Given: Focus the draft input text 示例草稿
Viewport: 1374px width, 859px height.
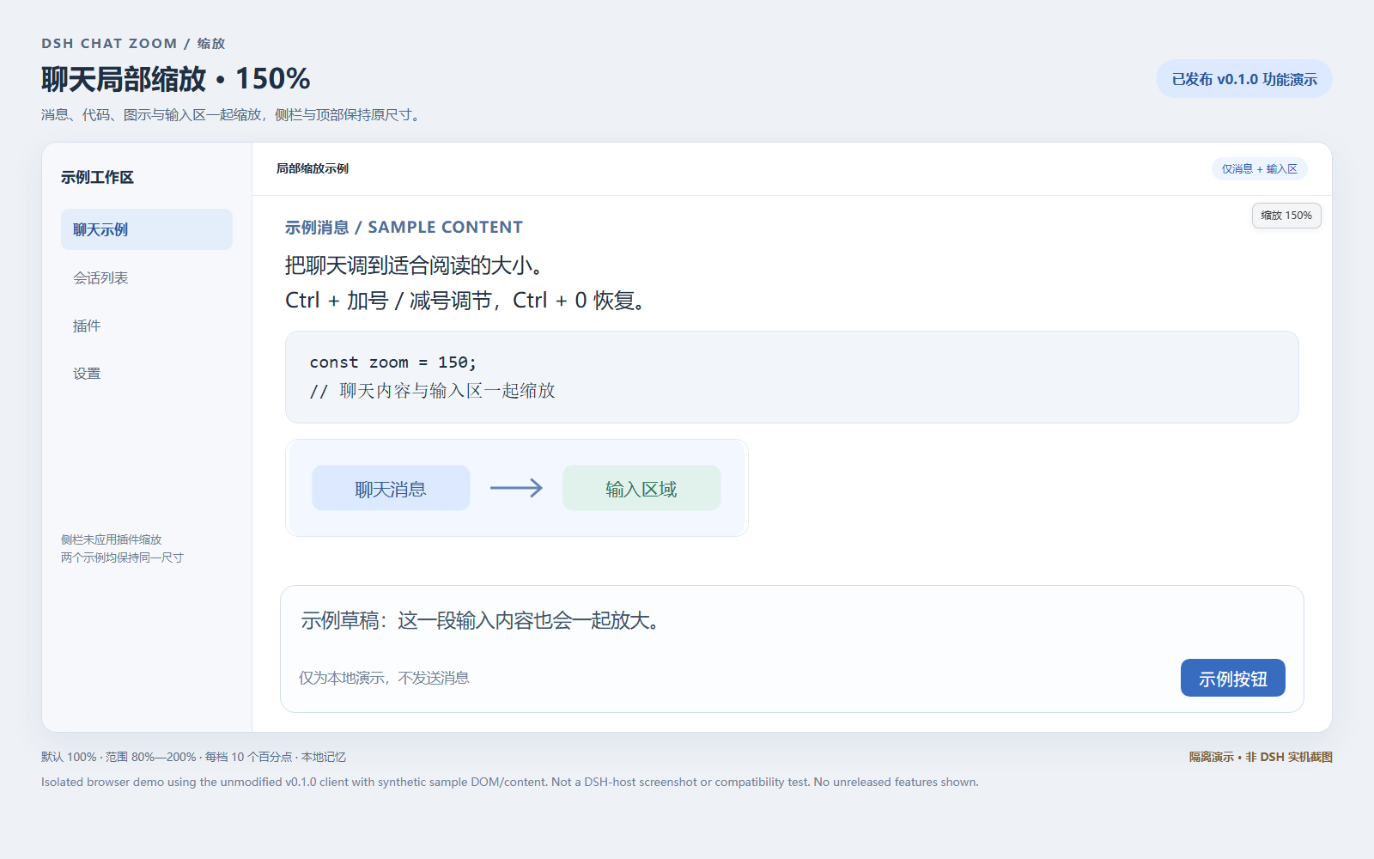Looking at the screenshot, I should [x=481, y=620].
